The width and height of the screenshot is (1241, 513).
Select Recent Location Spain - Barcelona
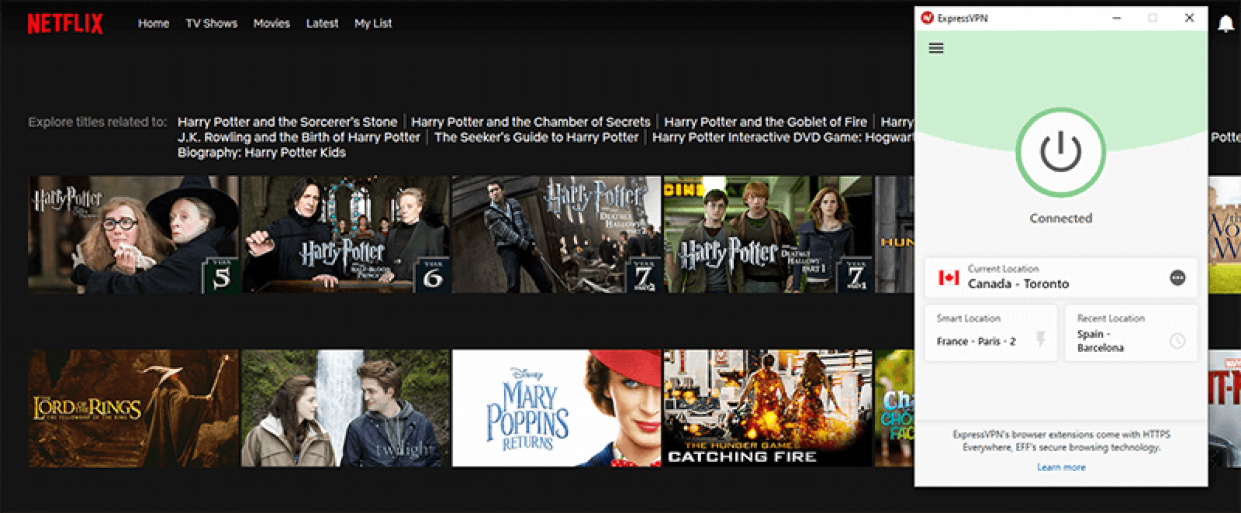(x=1131, y=333)
